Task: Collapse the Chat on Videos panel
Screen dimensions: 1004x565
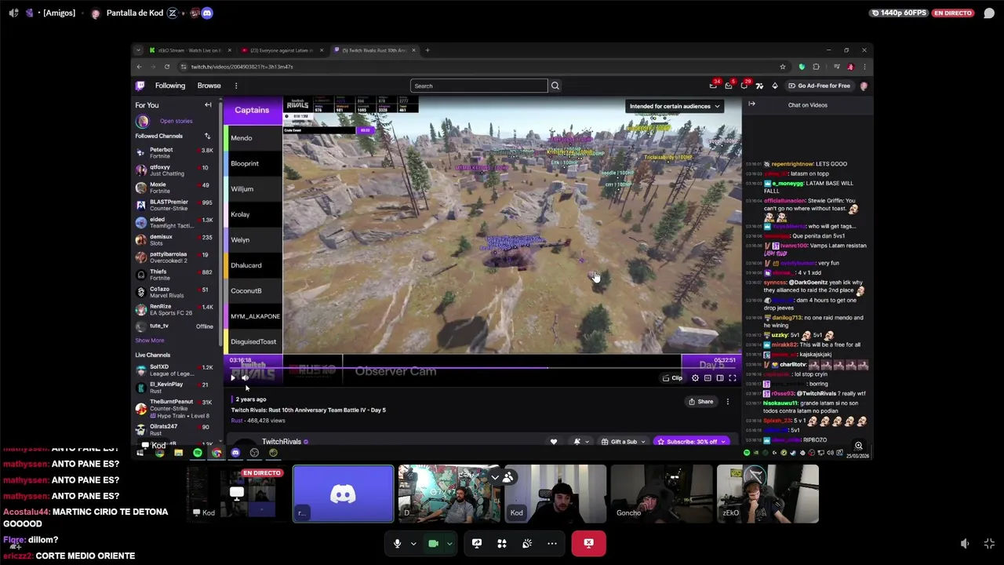Action: (x=751, y=104)
